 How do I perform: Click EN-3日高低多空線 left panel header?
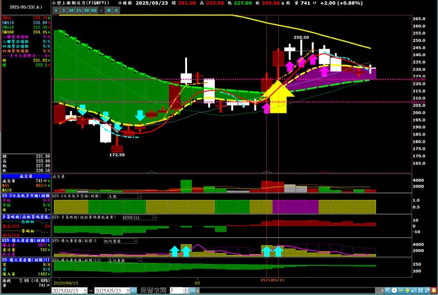(26, 195)
